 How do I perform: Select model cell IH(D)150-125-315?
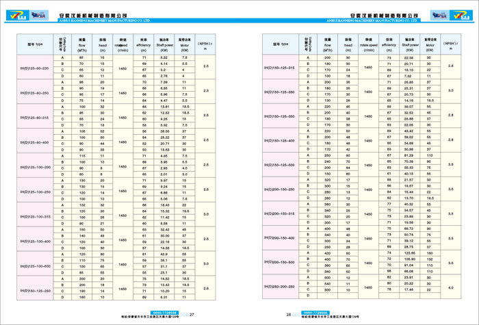pyautogui.click(x=281, y=66)
